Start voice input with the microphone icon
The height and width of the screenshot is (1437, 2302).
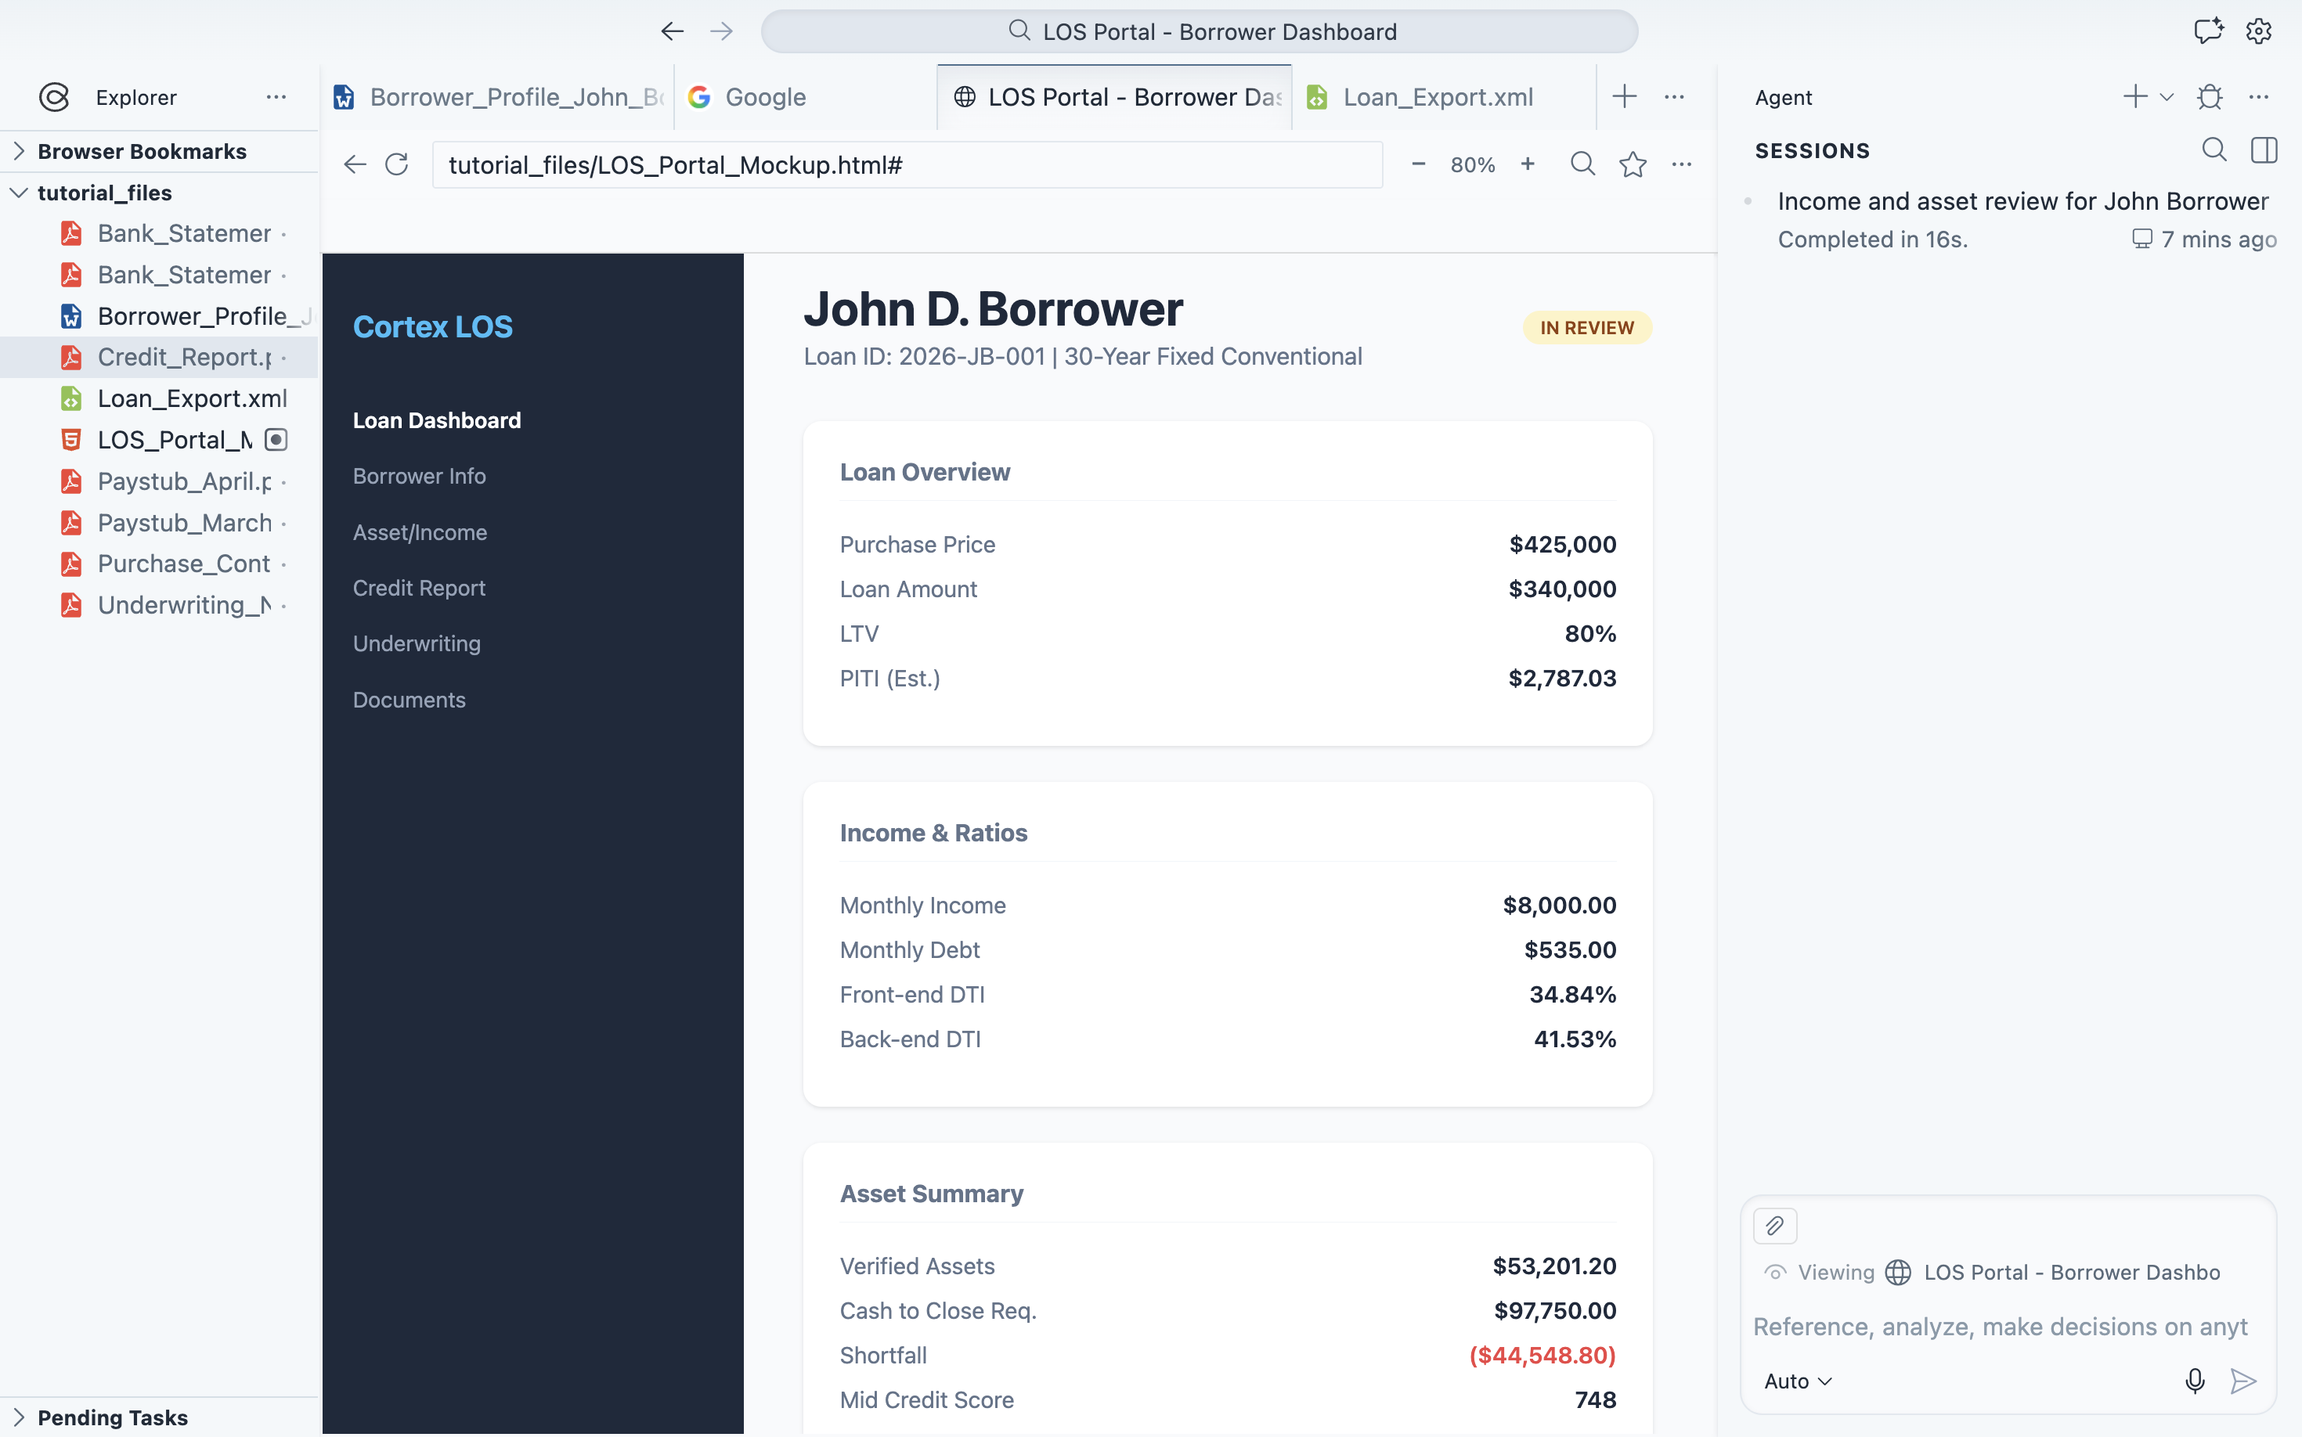2196,1381
